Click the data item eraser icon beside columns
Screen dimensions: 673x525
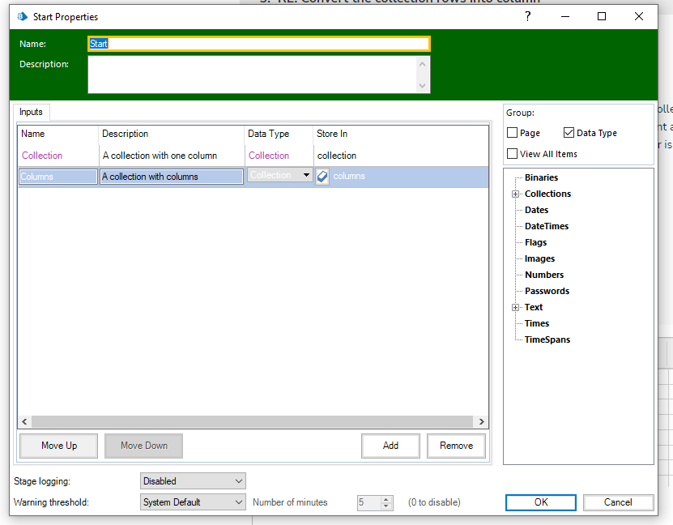coord(322,177)
